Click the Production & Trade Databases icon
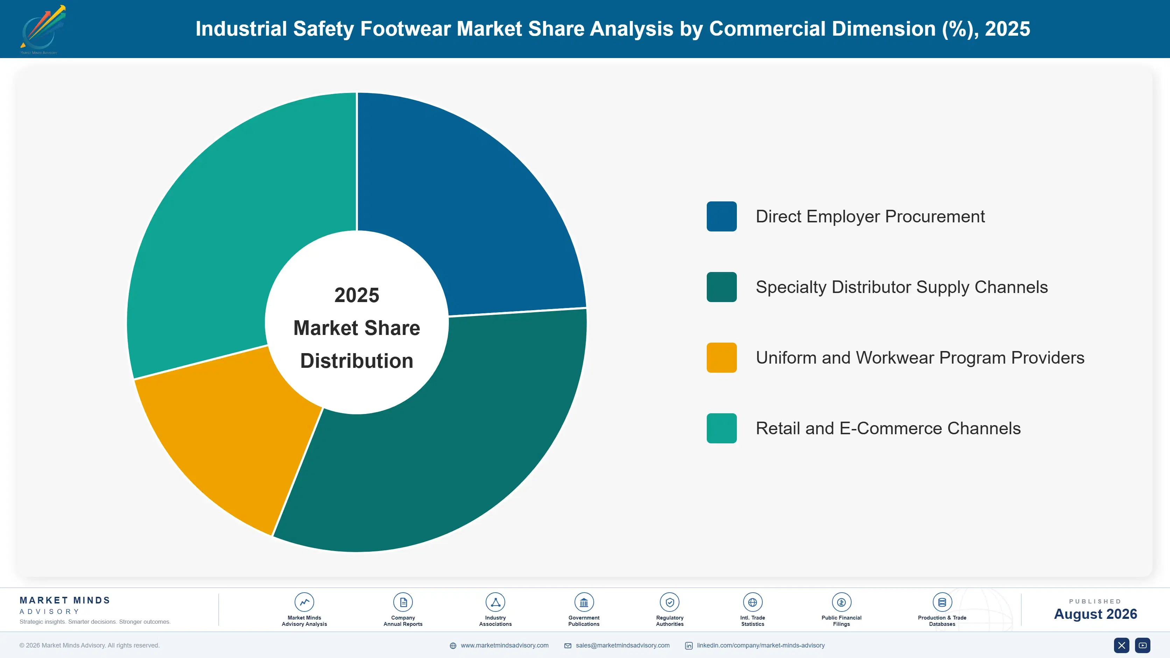 coord(942,602)
